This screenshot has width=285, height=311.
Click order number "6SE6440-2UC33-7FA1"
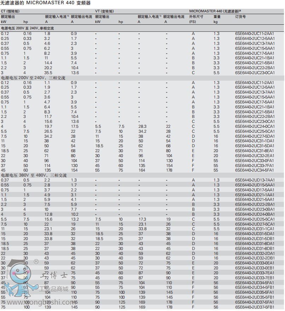pyautogui.click(x=255, y=166)
